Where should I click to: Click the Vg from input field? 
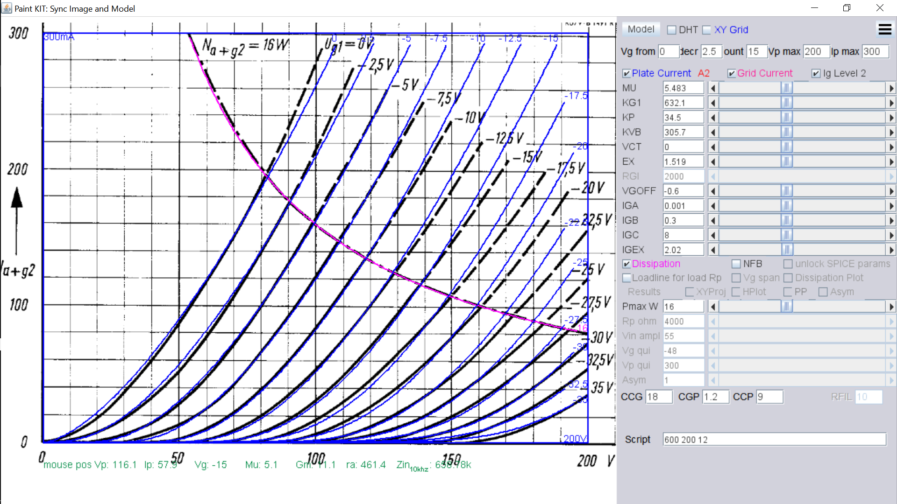coord(669,51)
